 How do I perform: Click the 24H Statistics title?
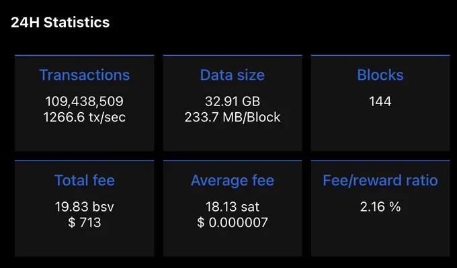pos(60,22)
